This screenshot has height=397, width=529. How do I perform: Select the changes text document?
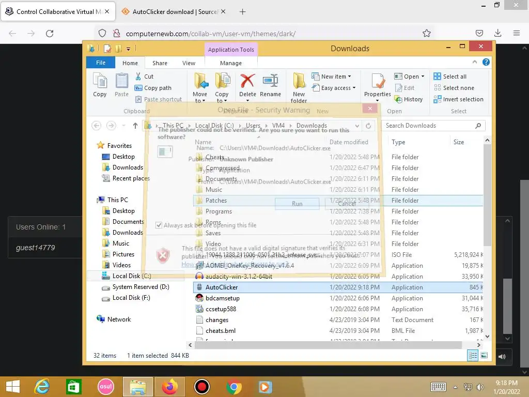coord(338,319)
